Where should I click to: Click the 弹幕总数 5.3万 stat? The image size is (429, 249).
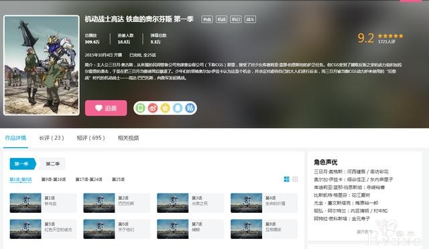158,39
